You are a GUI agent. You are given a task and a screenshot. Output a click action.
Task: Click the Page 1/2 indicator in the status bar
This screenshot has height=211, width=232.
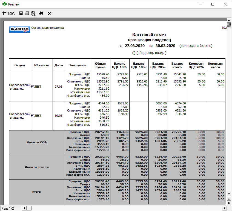click(8, 209)
